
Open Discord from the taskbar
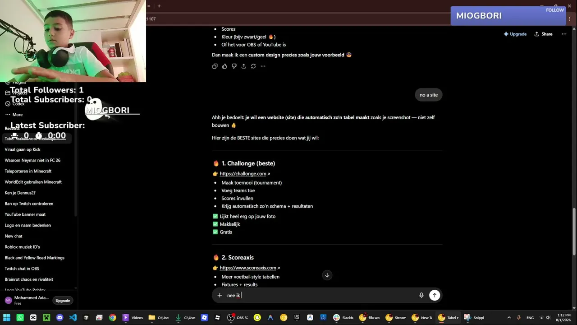tap(60, 318)
